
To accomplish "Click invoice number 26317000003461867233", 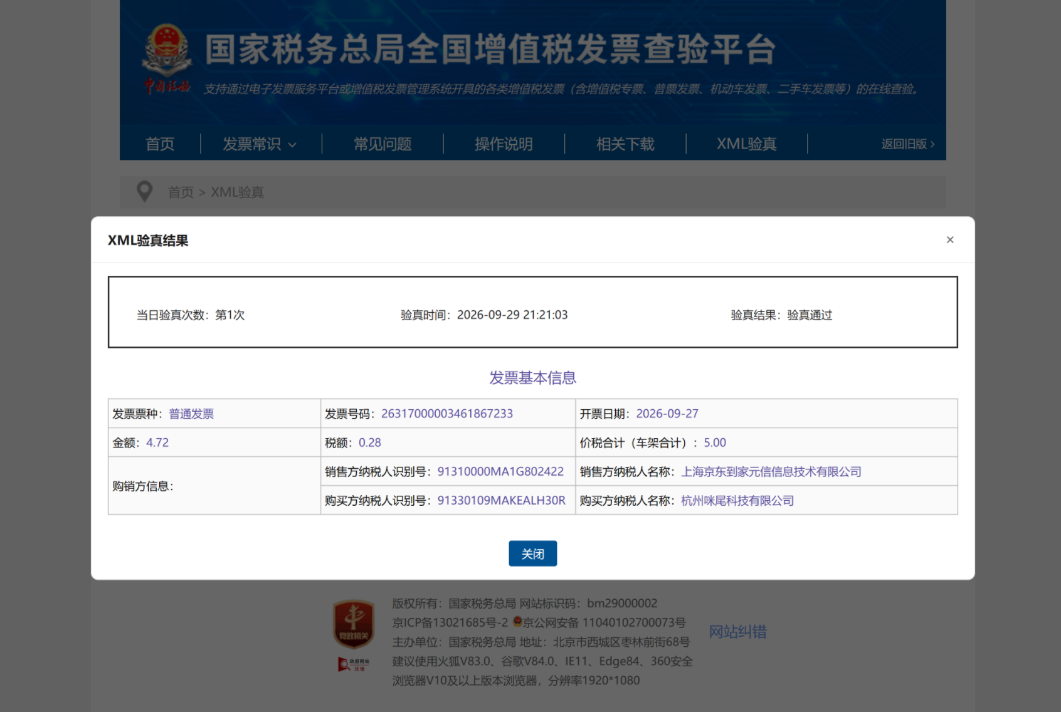I will (447, 414).
